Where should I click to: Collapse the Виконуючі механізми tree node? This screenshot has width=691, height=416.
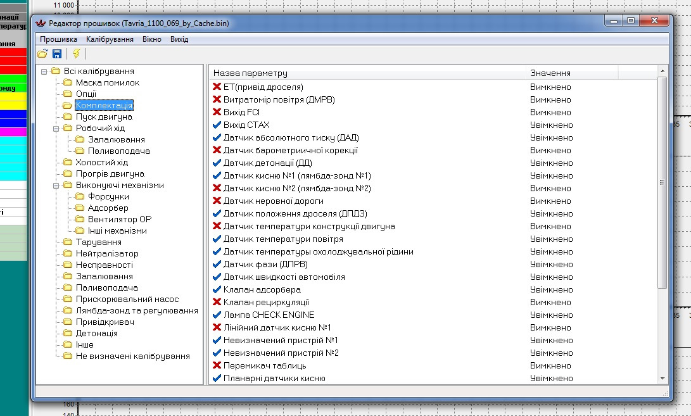pos(56,186)
